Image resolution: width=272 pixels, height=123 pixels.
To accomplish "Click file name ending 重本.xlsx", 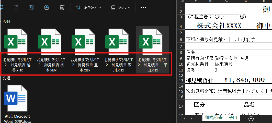I will point(85,65).
